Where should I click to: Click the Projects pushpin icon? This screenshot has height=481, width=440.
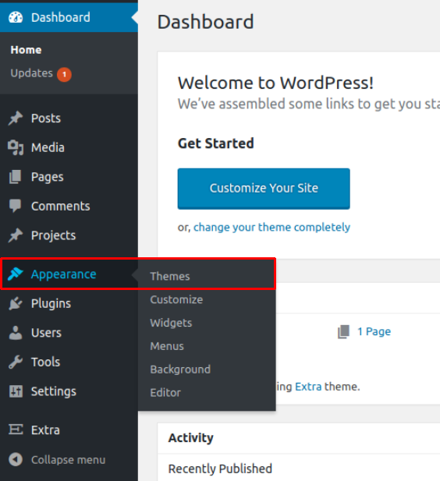(x=16, y=235)
